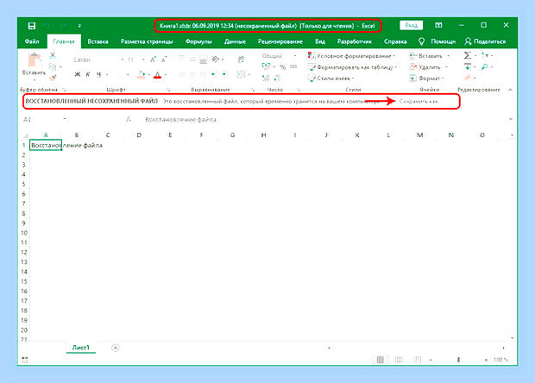Click the decrease decimal icon

277,78
